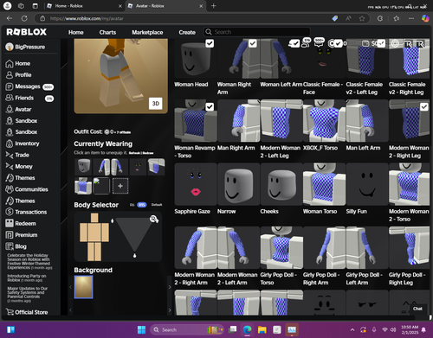433x338 pixels.
Task: Open the Create nav tab
Action: click(187, 32)
